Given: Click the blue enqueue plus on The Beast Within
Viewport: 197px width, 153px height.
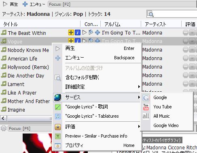Looking at the screenshot, I should (97, 32).
